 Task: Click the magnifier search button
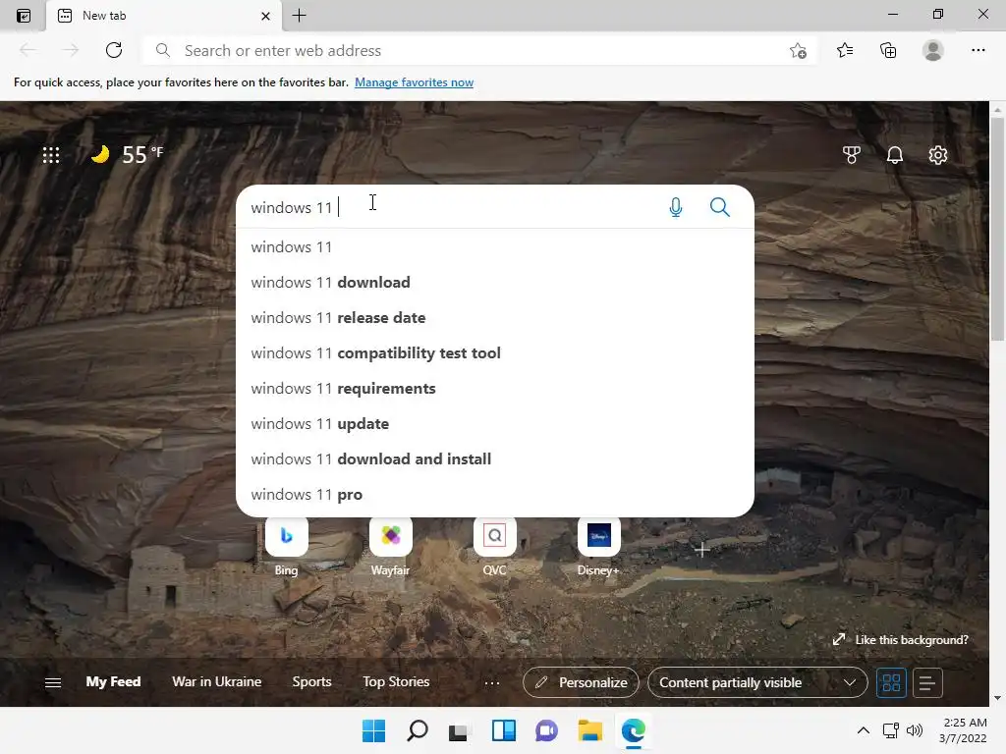pos(720,207)
